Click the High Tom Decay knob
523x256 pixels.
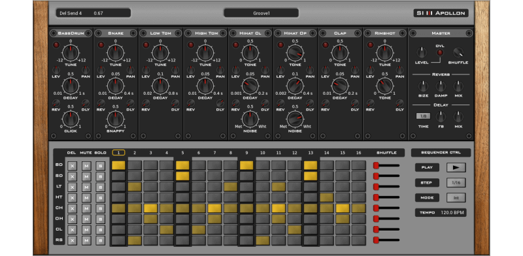[x=205, y=86]
